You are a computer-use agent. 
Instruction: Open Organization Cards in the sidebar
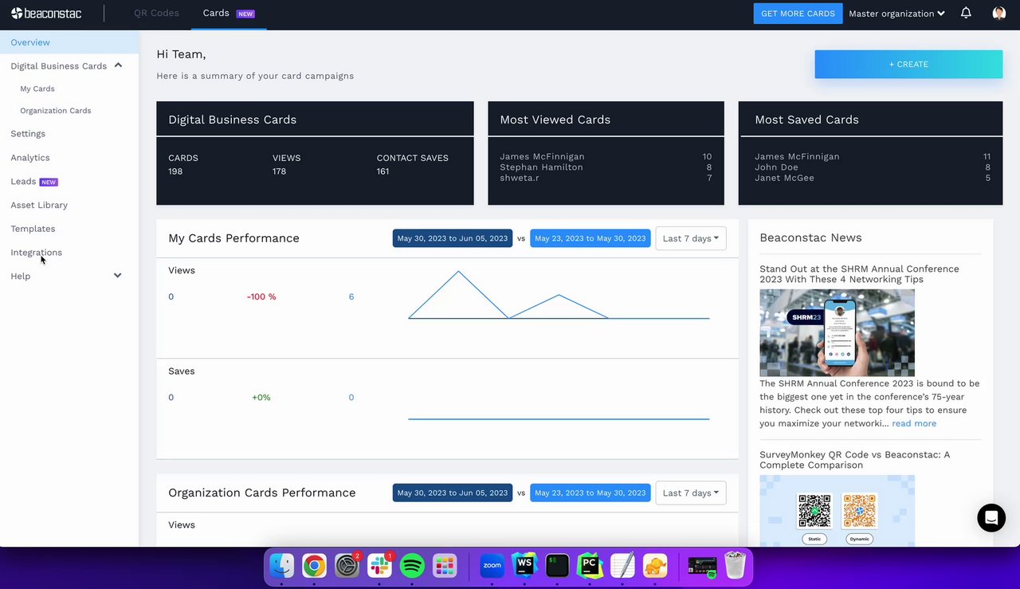(56, 111)
